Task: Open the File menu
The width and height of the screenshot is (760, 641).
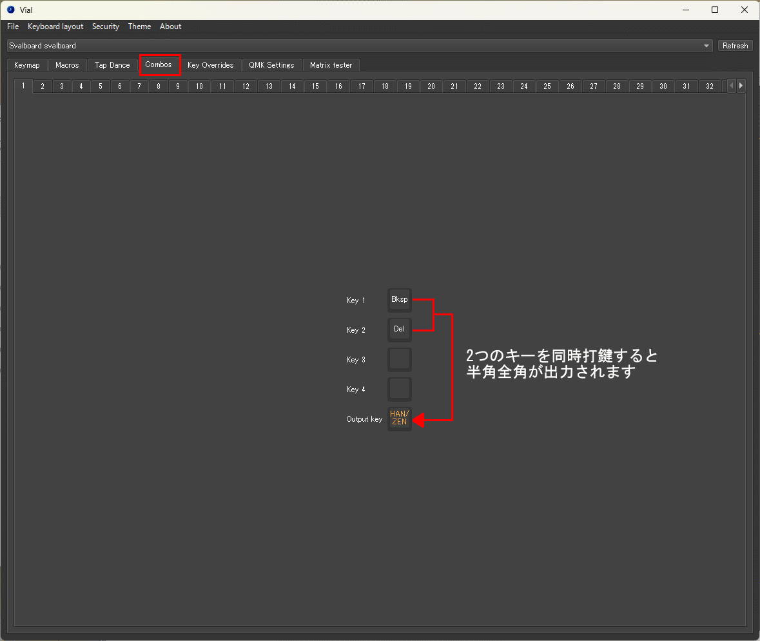Action: point(13,26)
